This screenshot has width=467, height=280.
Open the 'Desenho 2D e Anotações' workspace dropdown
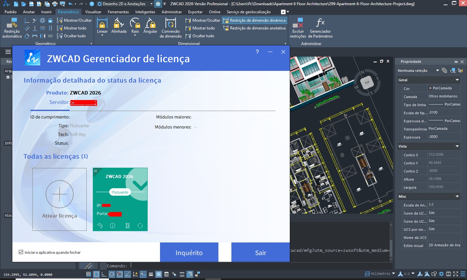pos(125,4)
